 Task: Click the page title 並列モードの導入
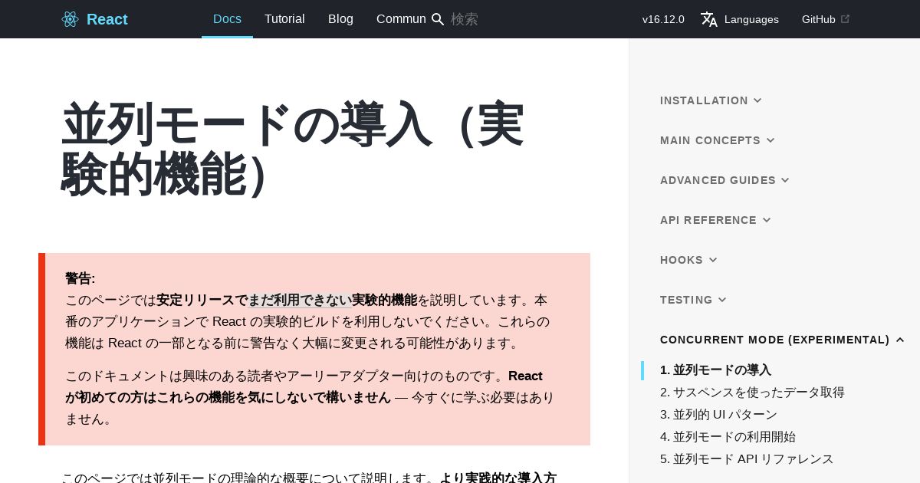coord(292,149)
